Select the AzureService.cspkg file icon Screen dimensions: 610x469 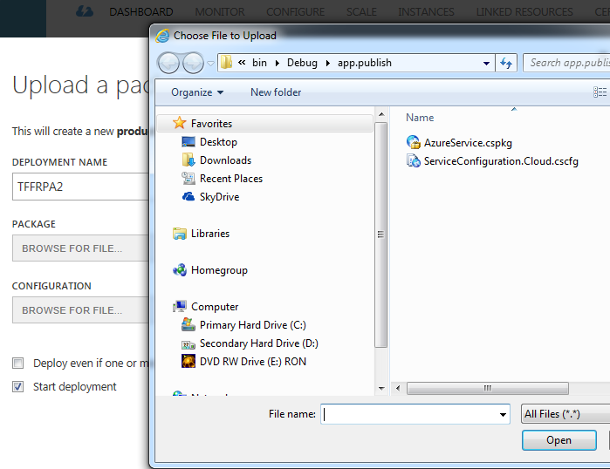[414, 142]
